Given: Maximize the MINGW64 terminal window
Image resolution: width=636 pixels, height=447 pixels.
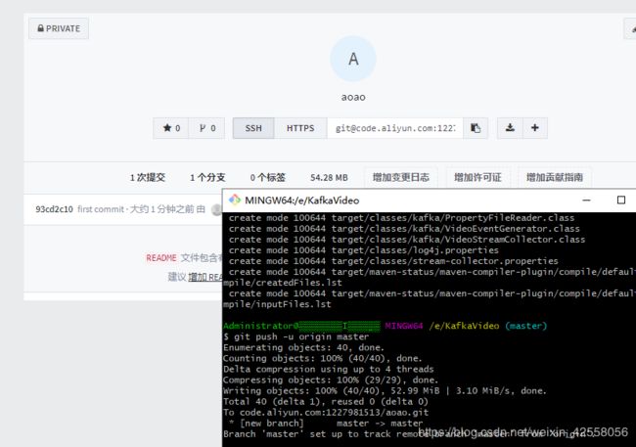Looking at the screenshot, I should tap(621, 200).
